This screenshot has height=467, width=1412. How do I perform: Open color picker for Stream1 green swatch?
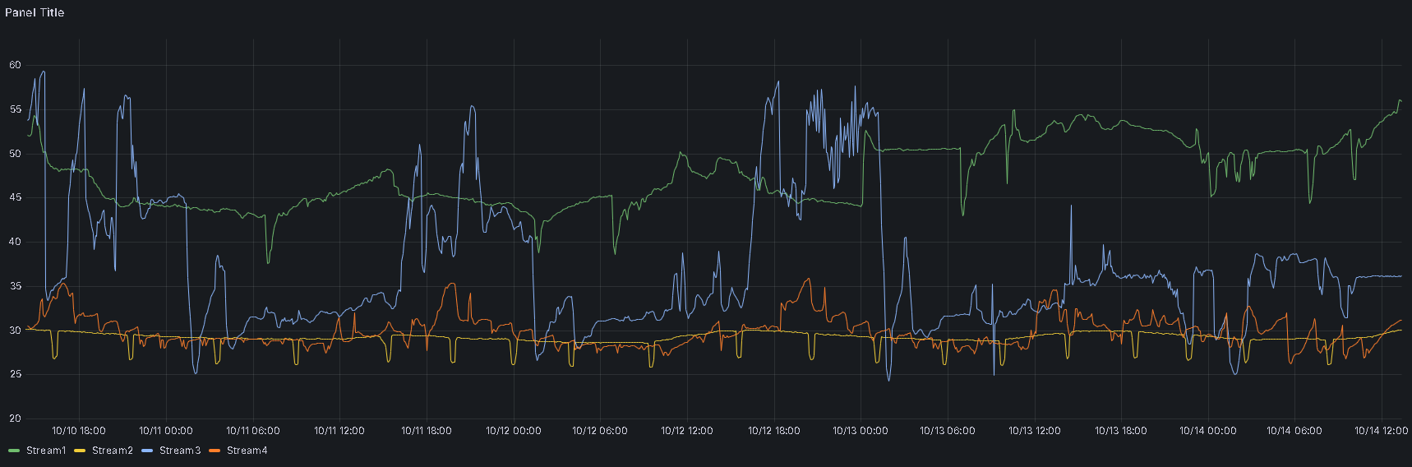point(14,451)
